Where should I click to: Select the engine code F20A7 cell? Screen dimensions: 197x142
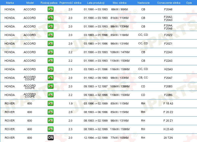[x=168, y=78]
